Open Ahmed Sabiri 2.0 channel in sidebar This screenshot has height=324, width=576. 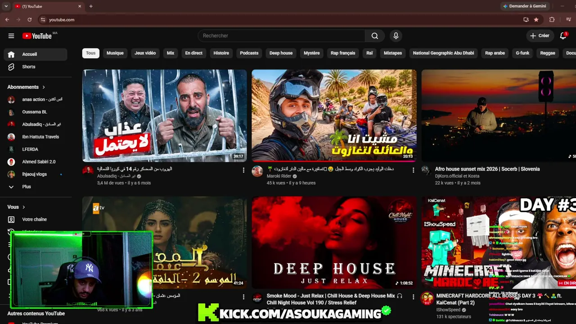[36, 162]
